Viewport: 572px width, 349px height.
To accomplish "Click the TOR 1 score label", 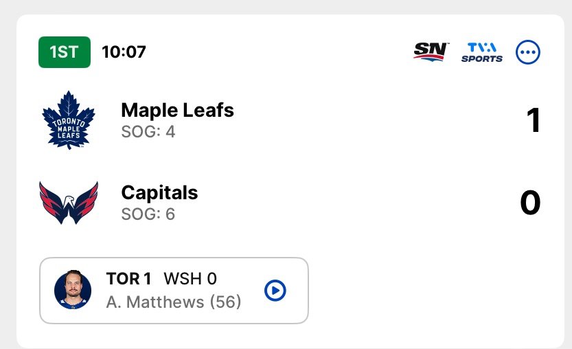I will click(128, 278).
